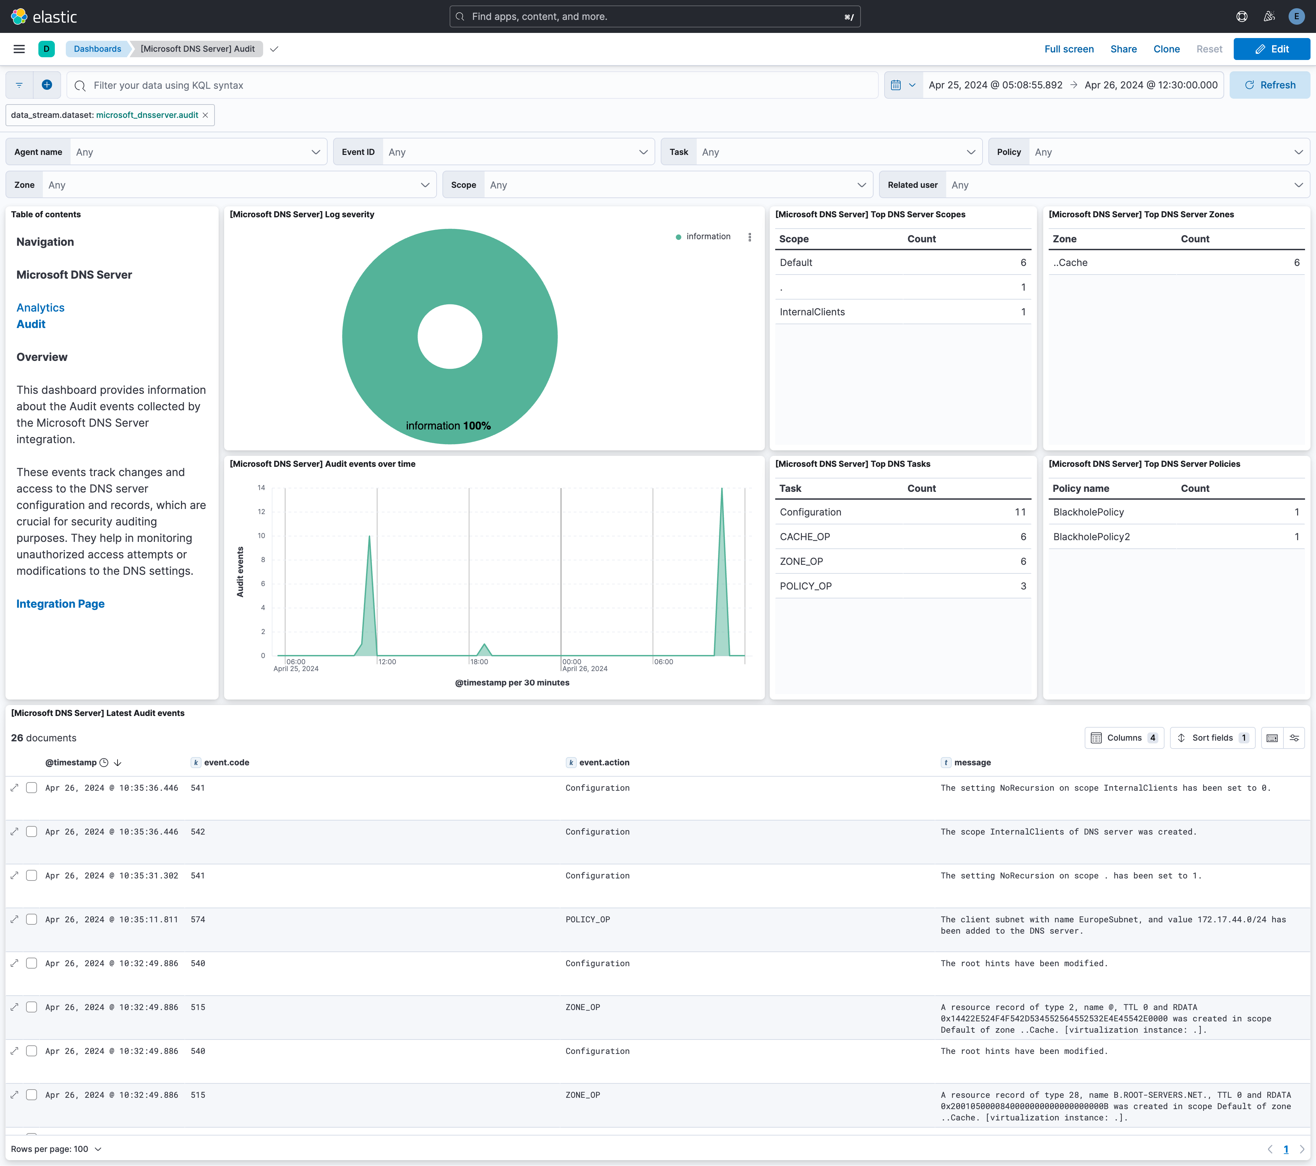This screenshot has width=1316, height=1166.
Task: Check the first audit event row checkbox
Action: coord(32,787)
